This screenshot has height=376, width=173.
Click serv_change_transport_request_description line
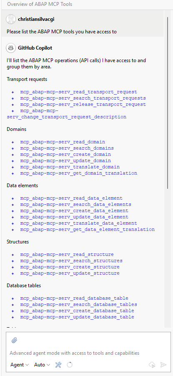click(66, 117)
